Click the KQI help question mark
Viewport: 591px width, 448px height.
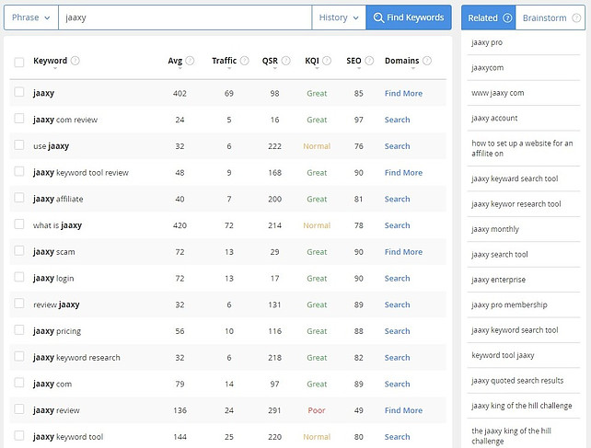(327, 61)
